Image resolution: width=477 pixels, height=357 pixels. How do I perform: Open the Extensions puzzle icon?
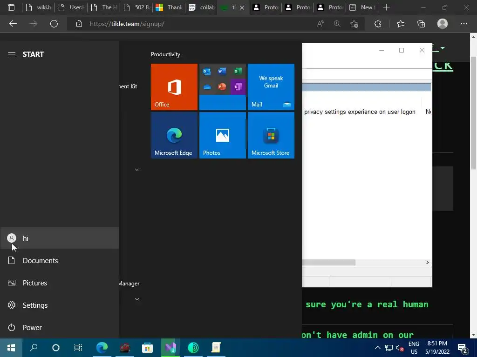378,24
